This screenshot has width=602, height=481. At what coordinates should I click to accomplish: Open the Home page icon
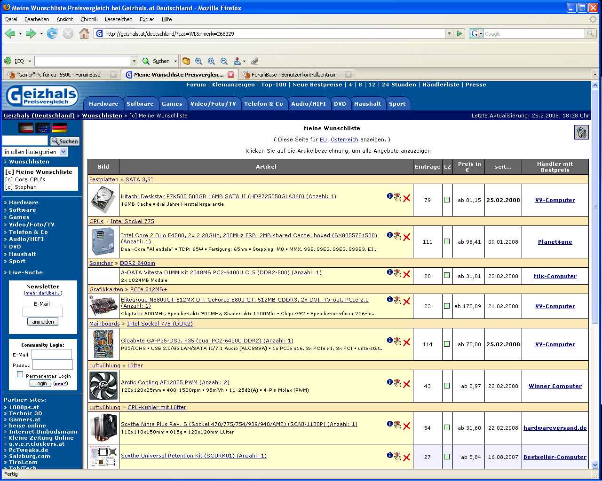click(x=84, y=33)
